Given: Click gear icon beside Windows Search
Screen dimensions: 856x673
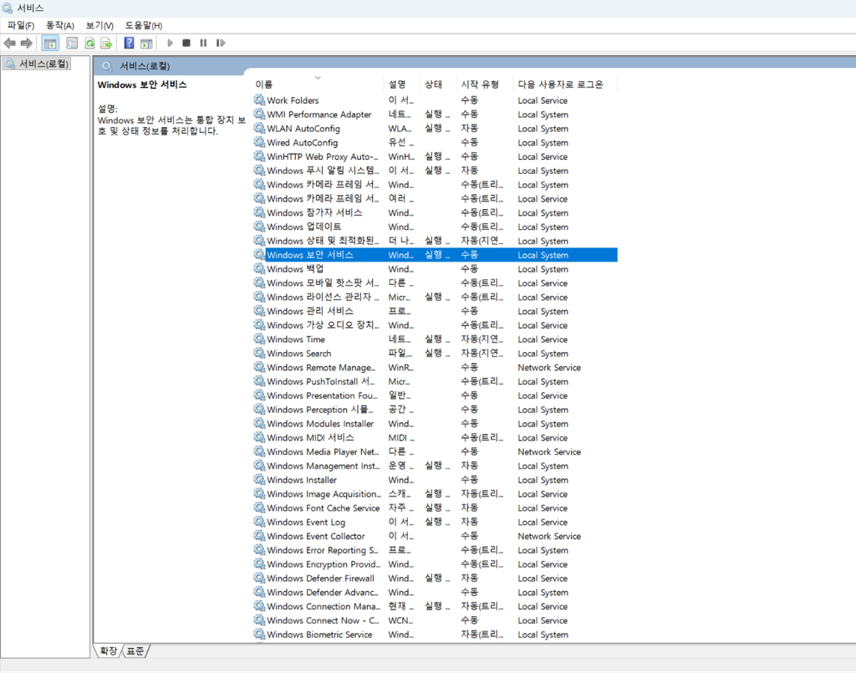Looking at the screenshot, I should click(x=259, y=353).
